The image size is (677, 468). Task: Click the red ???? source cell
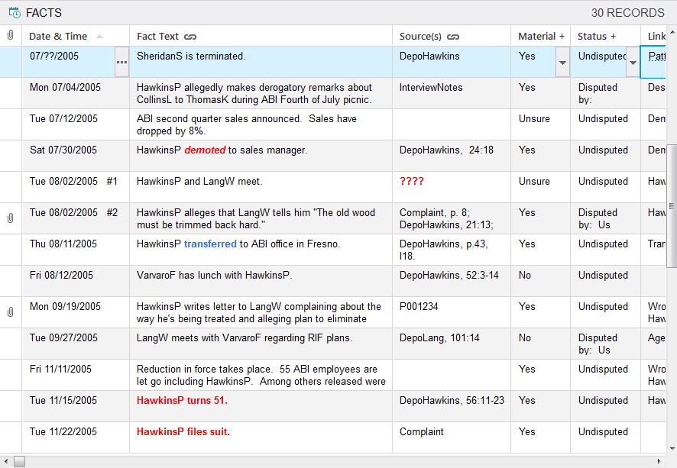pyautogui.click(x=411, y=182)
